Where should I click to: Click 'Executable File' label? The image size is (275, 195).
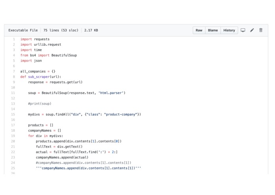click(x=23, y=30)
